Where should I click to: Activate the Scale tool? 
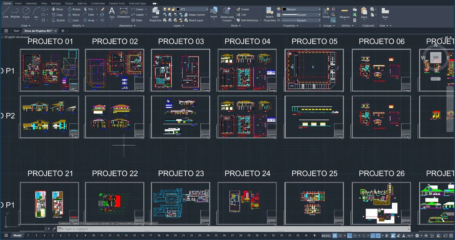pyautogui.click(x=73, y=20)
